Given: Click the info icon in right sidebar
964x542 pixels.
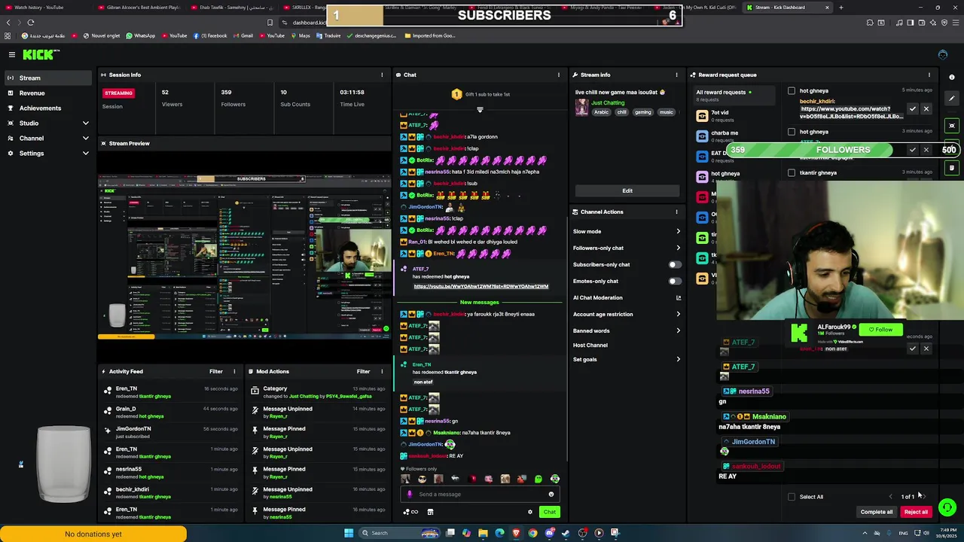Looking at the screenshot, I should [952, 77].
